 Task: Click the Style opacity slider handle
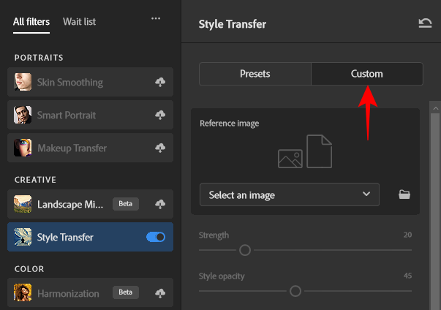pyautogui.click(x=295, y=291)
